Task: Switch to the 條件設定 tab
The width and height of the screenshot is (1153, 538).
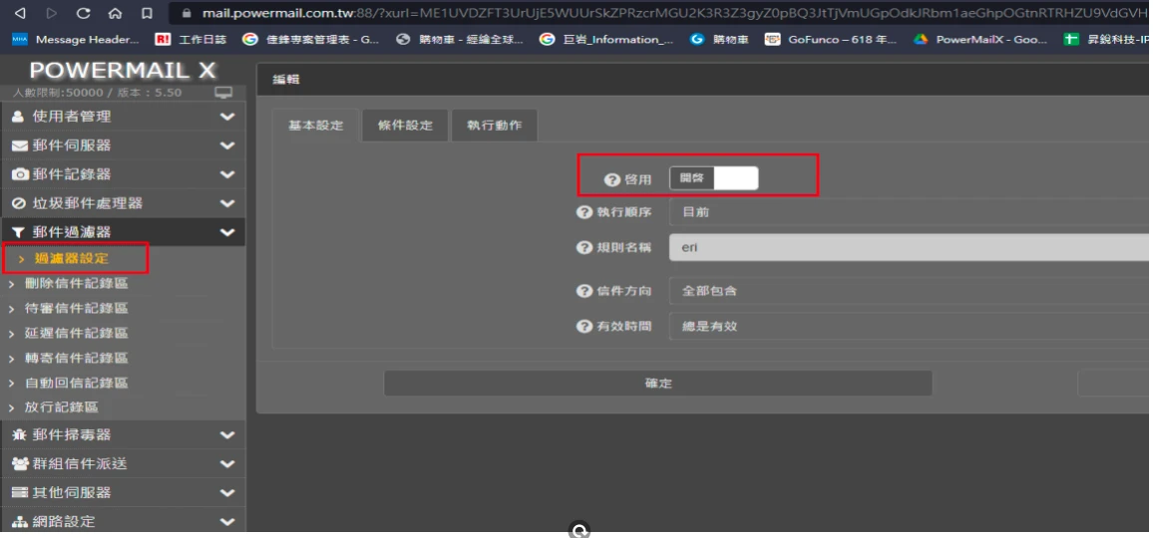Action: (x=405, y=125)
